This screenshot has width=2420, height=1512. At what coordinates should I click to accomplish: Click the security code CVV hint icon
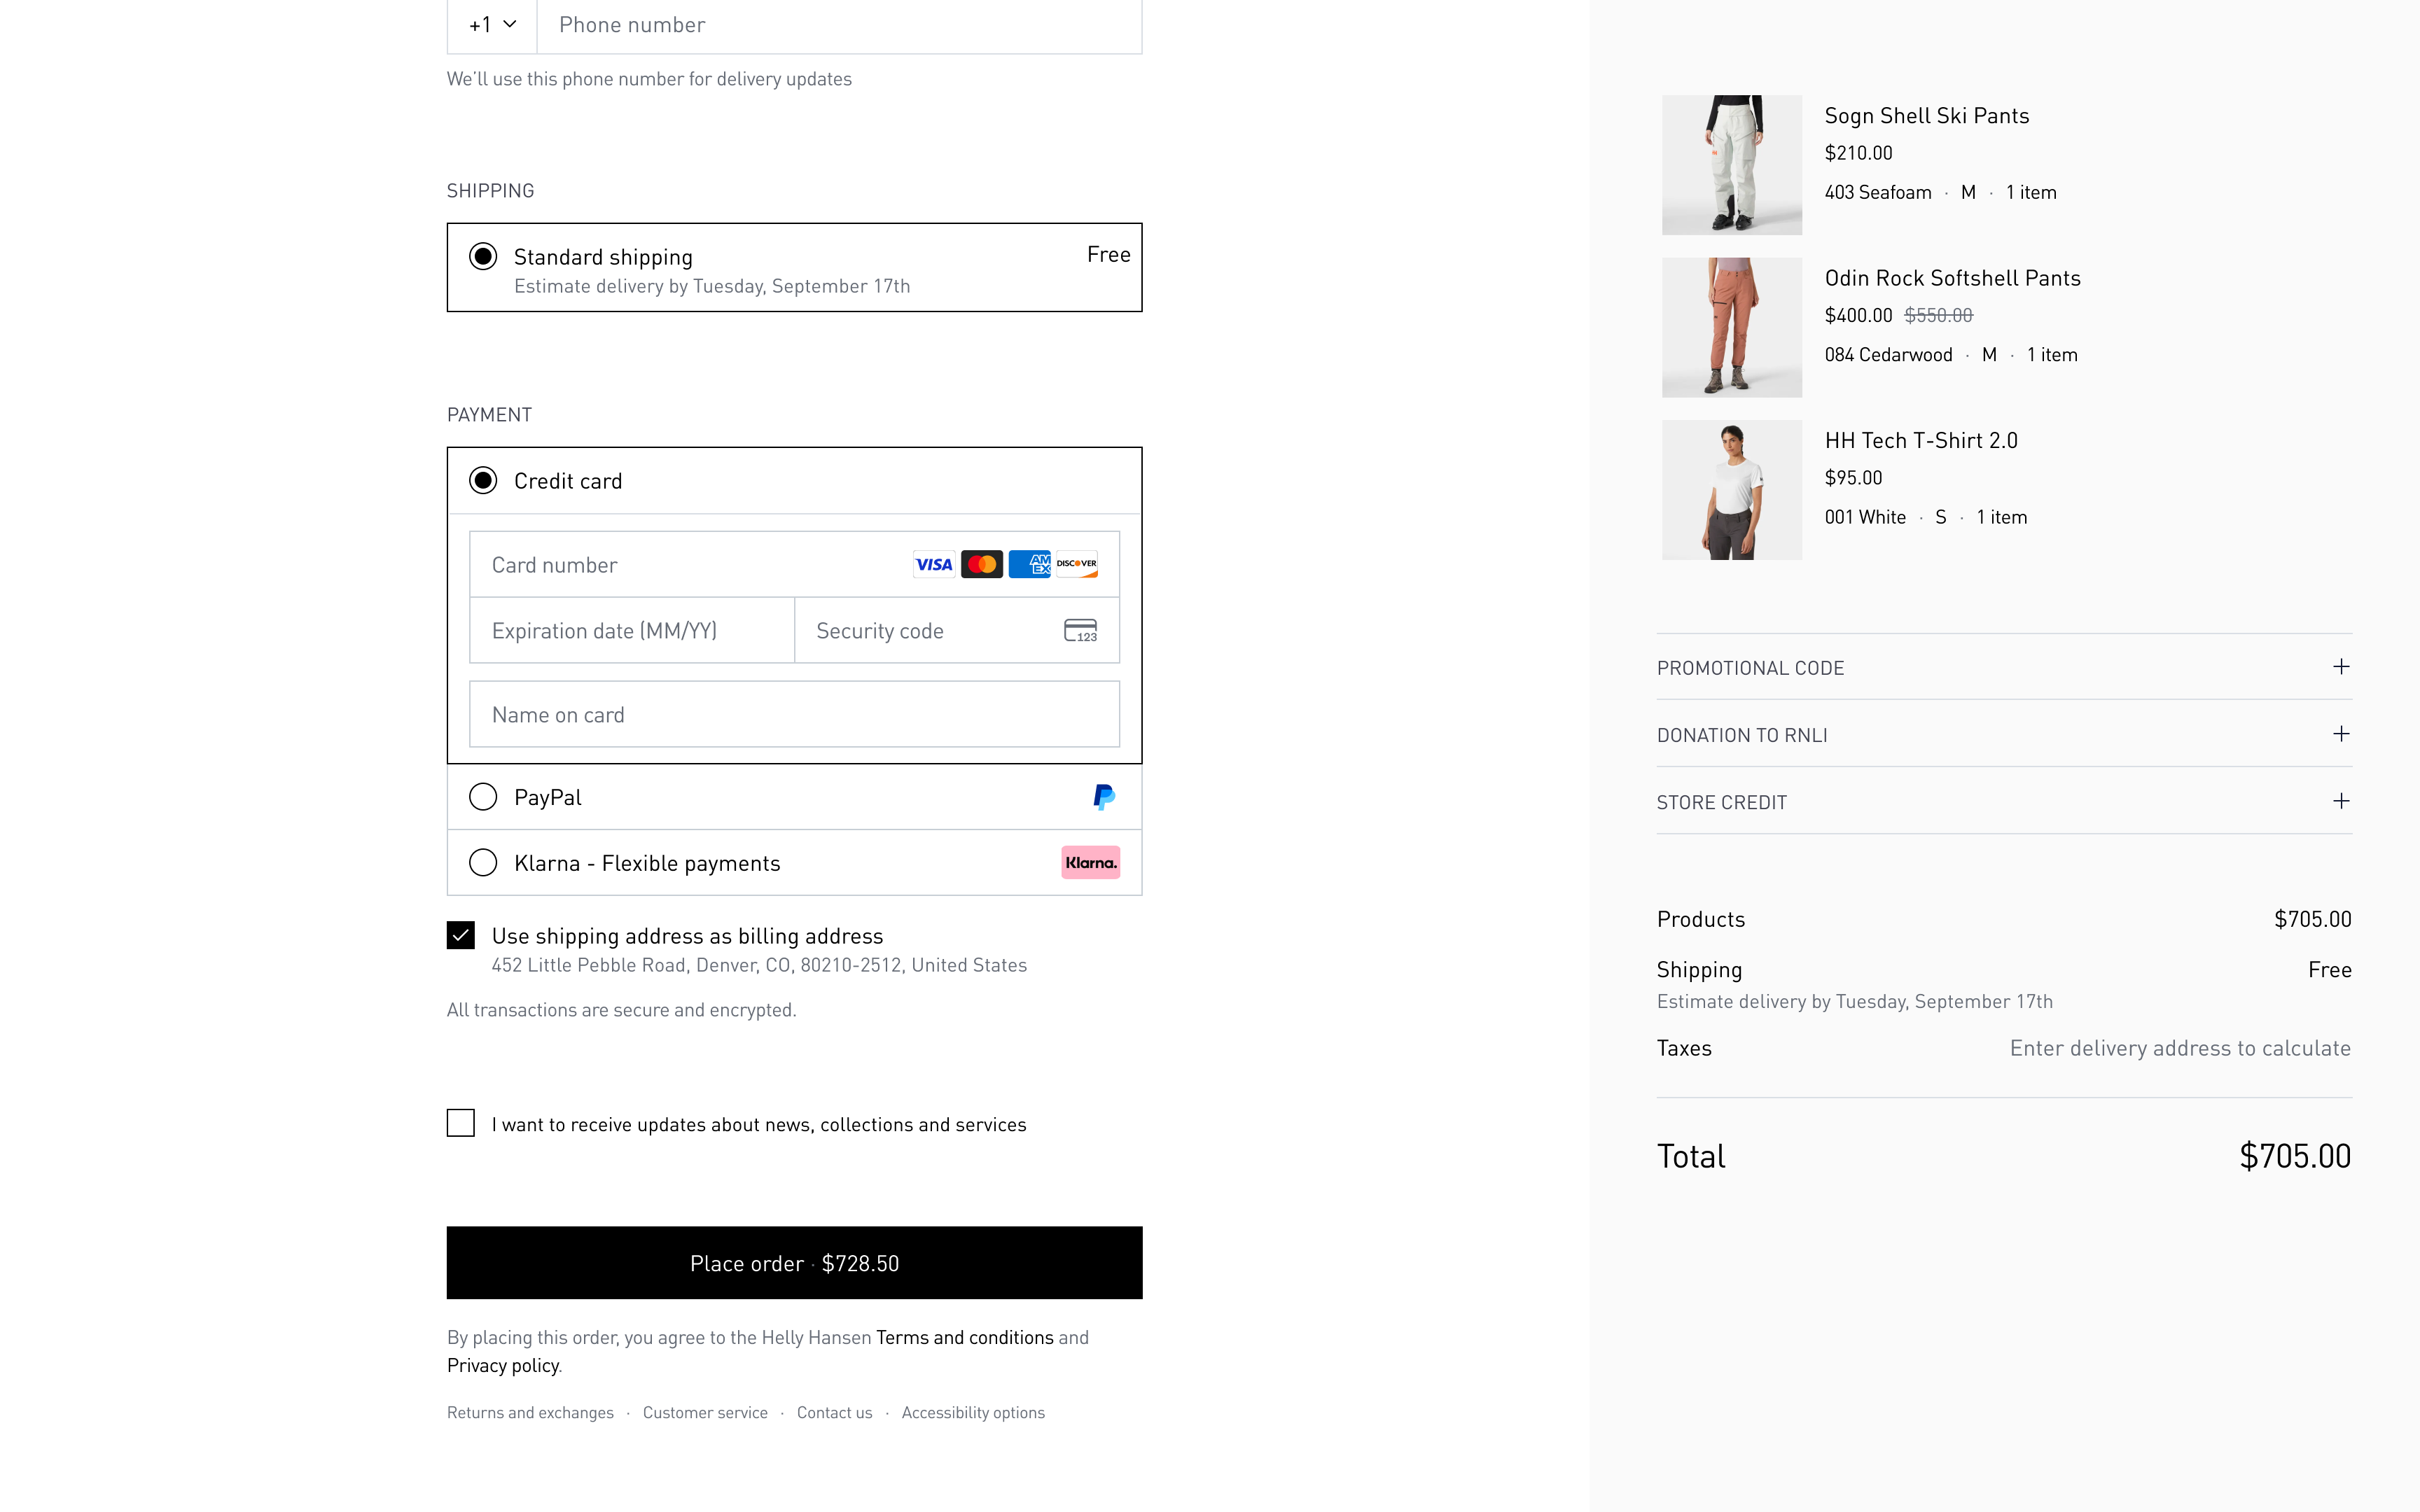coord(1080,630)
